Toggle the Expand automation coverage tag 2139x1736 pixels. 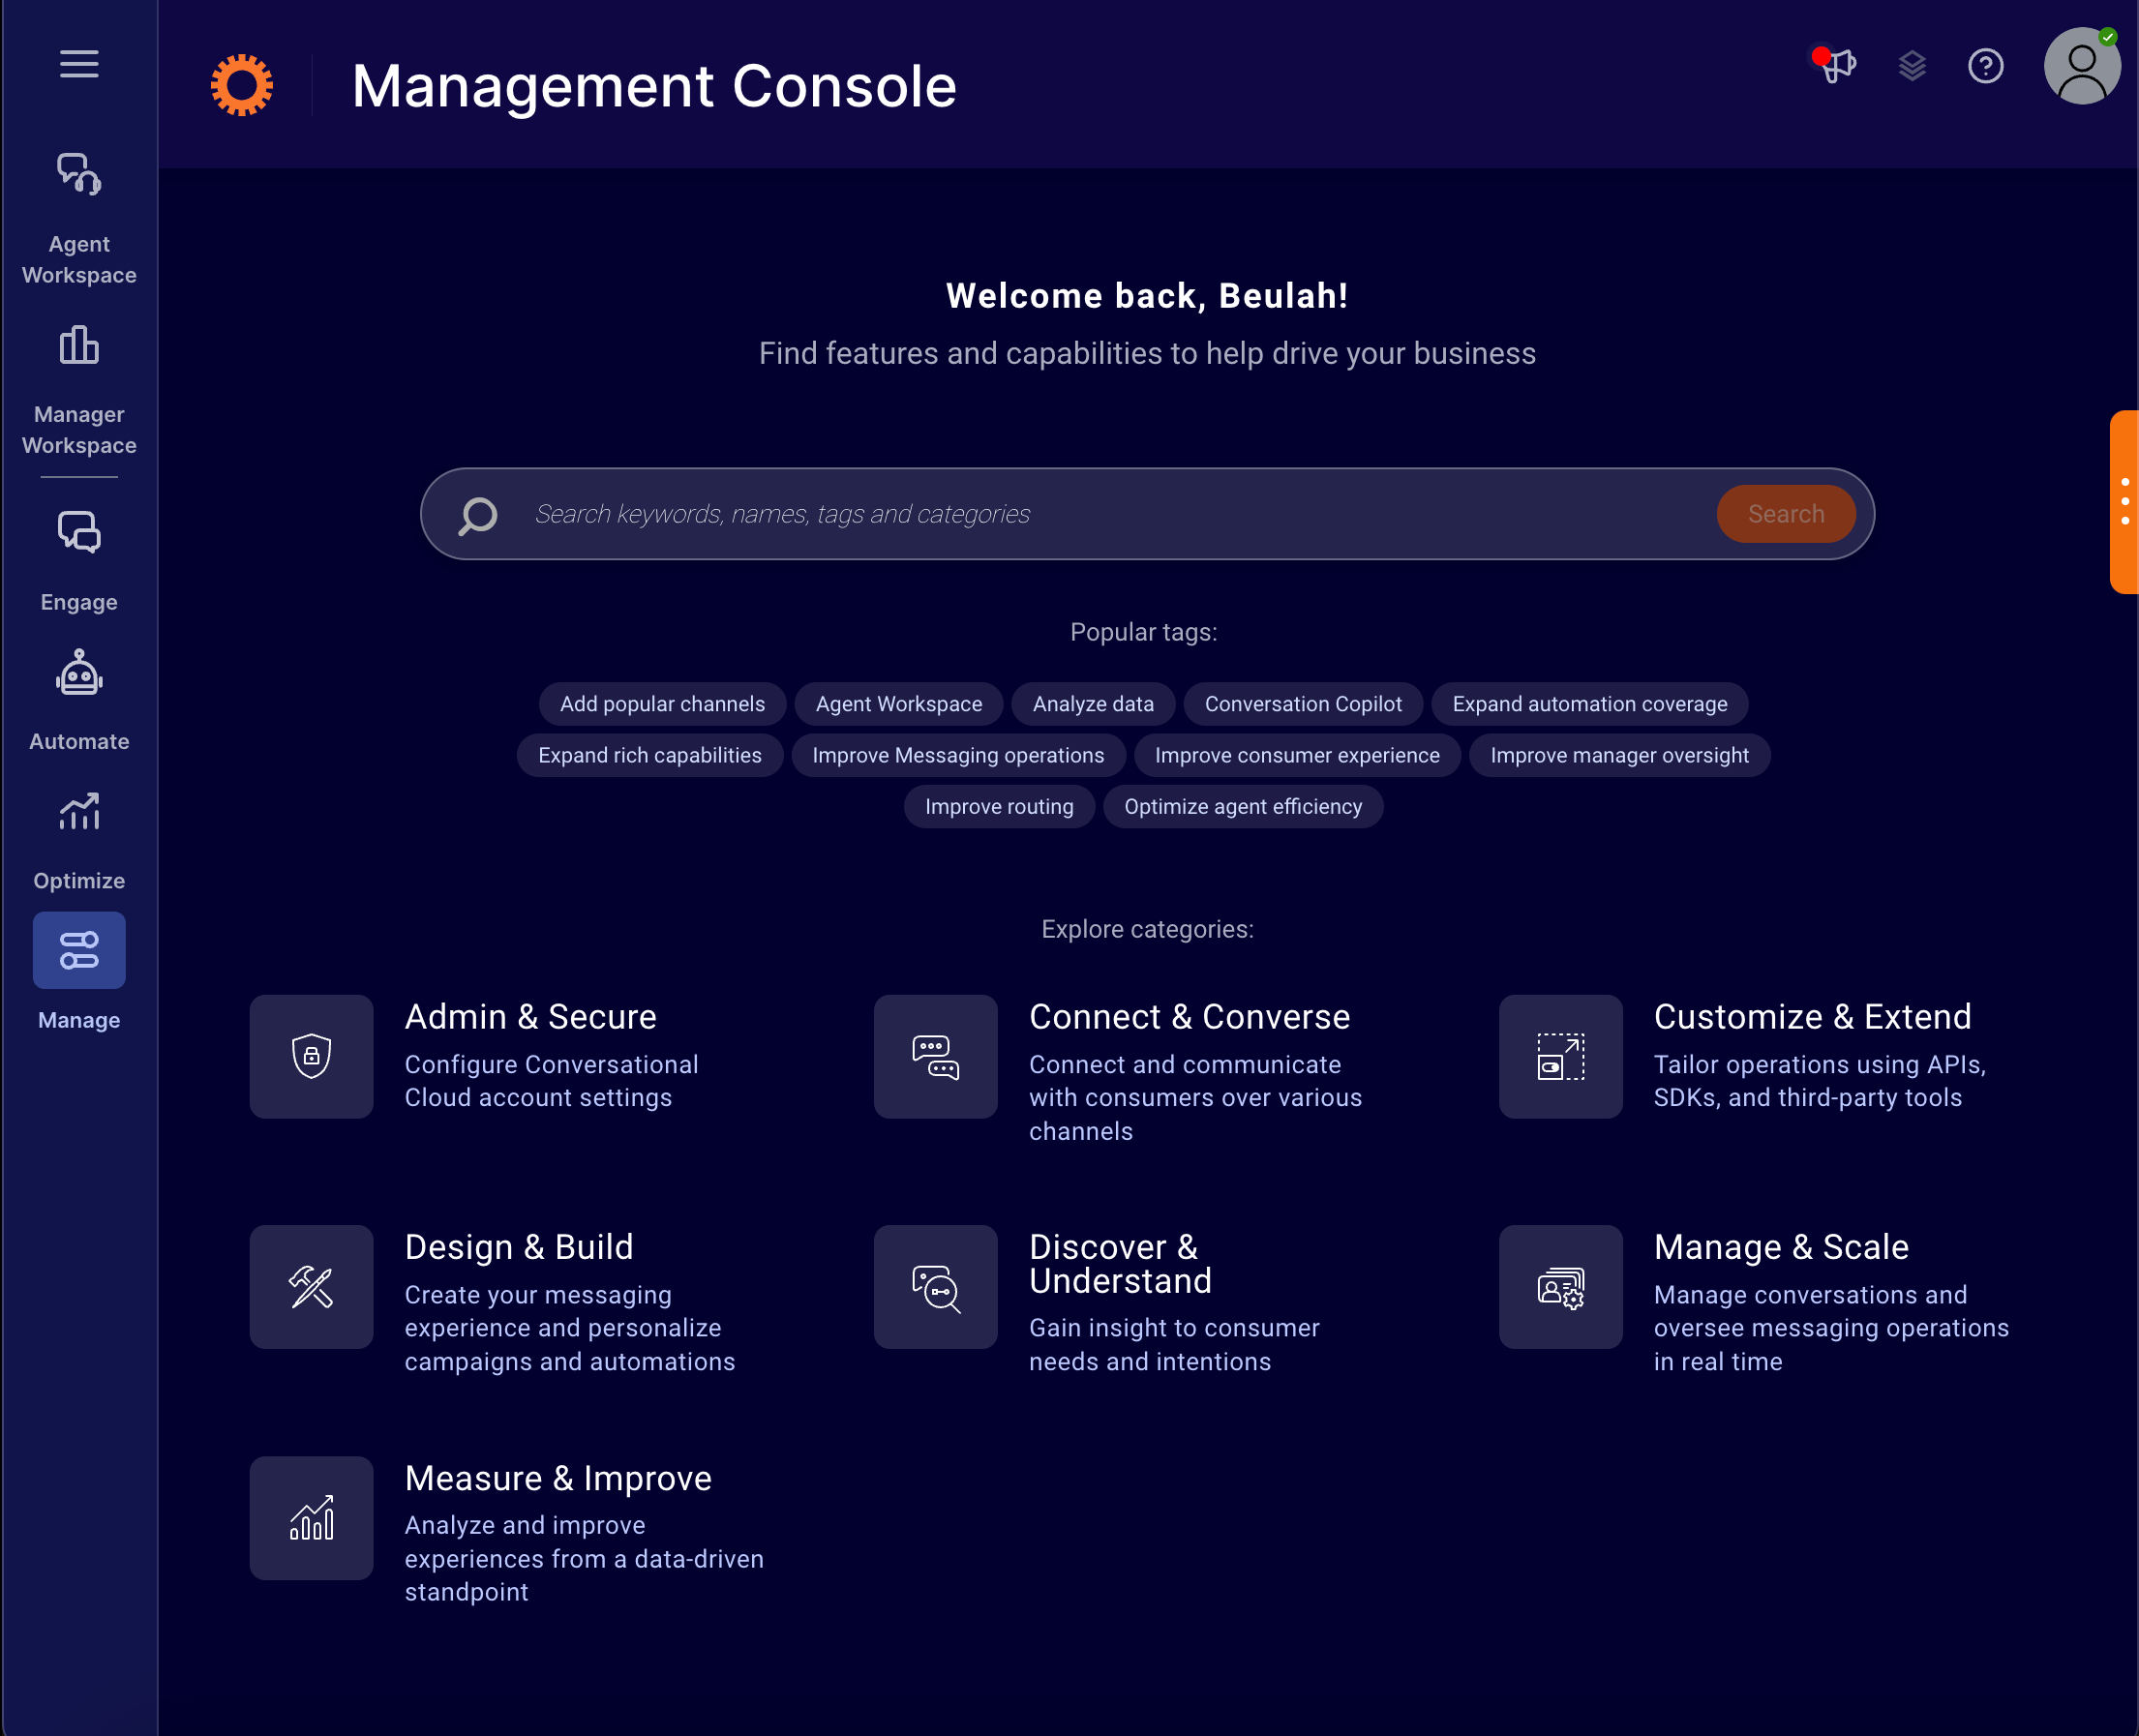(1589, 703)
